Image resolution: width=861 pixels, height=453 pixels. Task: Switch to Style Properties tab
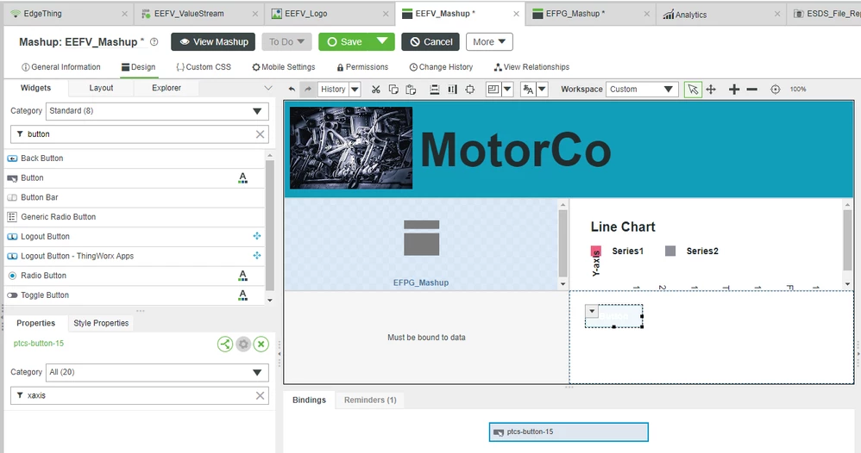[101, 323]
